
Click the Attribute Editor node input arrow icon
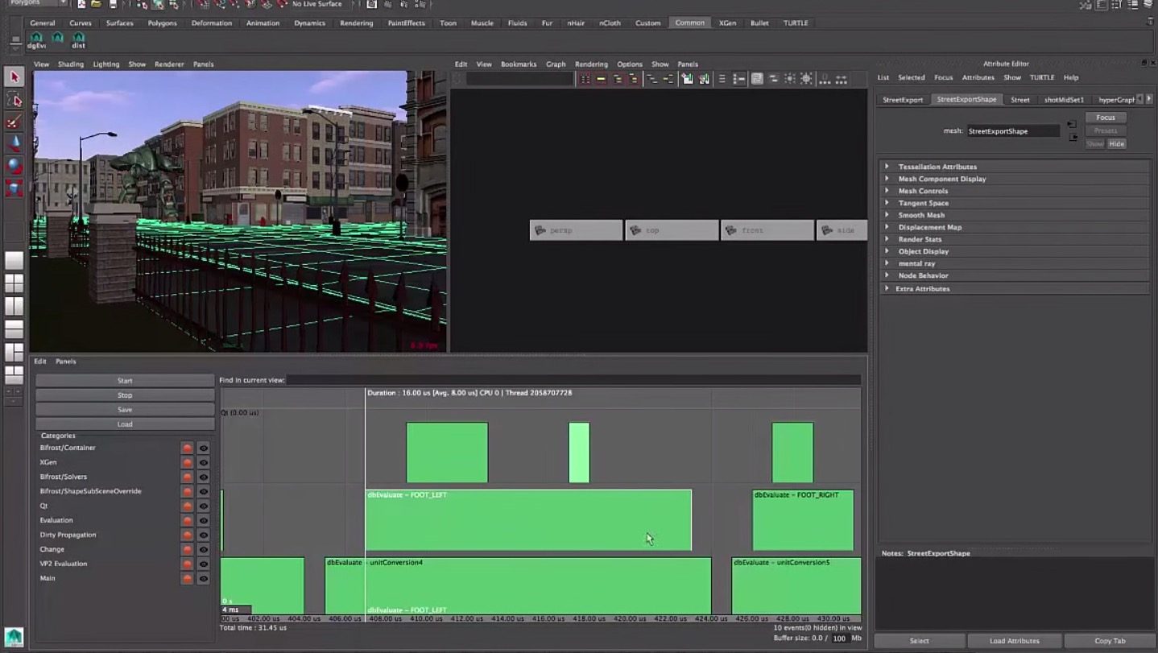pos(1072,124)
